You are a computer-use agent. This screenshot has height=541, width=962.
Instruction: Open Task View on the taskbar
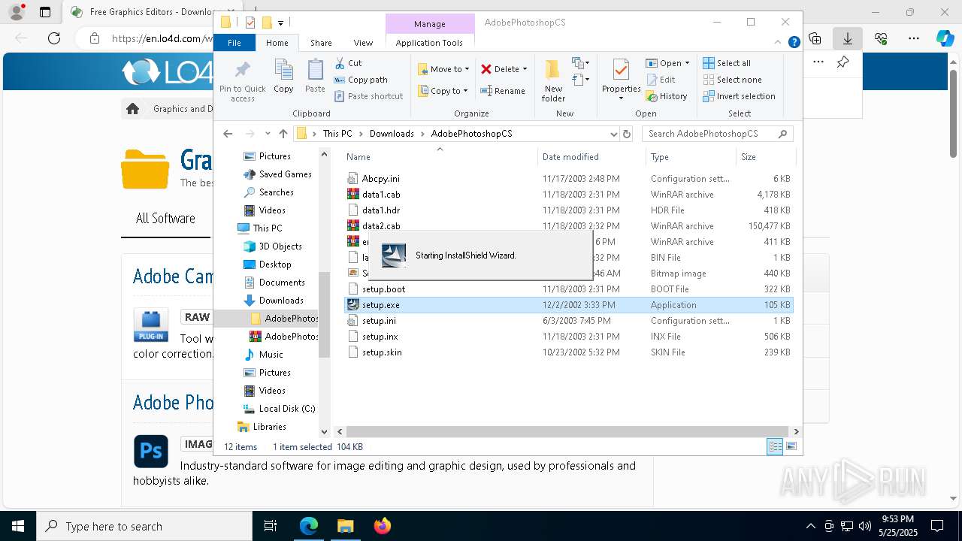click(271, 526)
